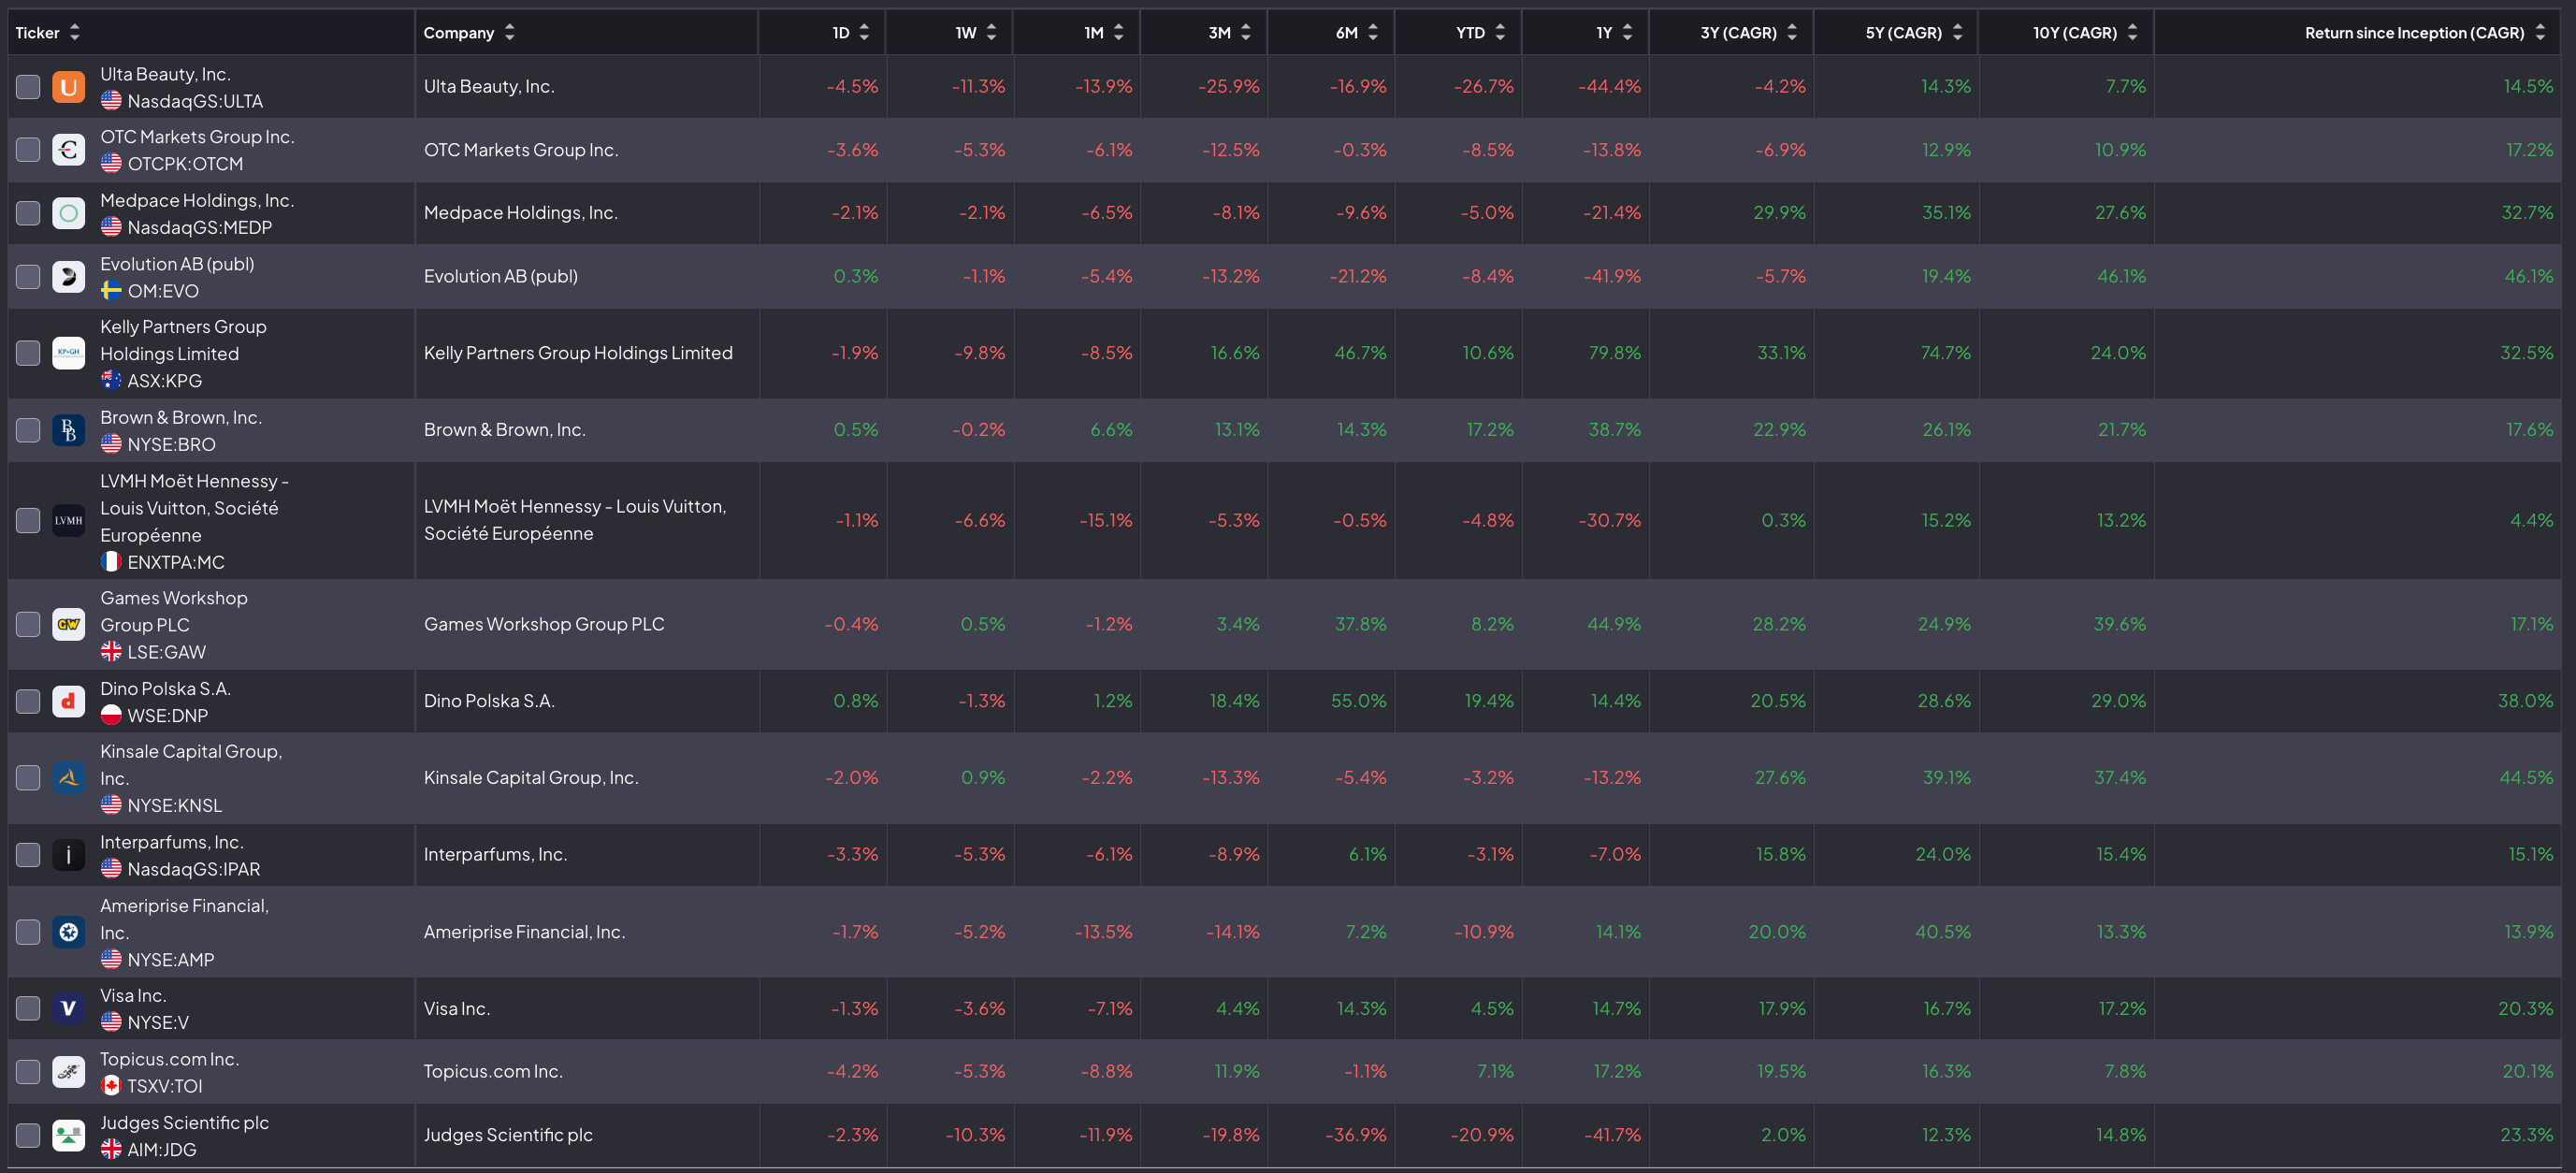Click the Kelly Partners KPGH logo

pos(68,353)
